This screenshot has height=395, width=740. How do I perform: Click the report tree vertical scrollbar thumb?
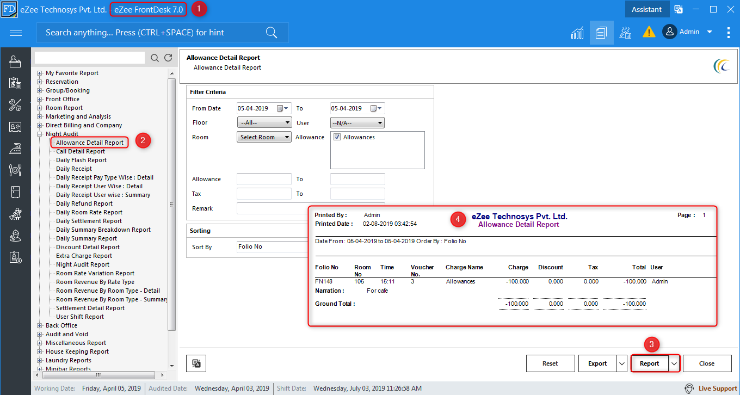coord(172,205)
